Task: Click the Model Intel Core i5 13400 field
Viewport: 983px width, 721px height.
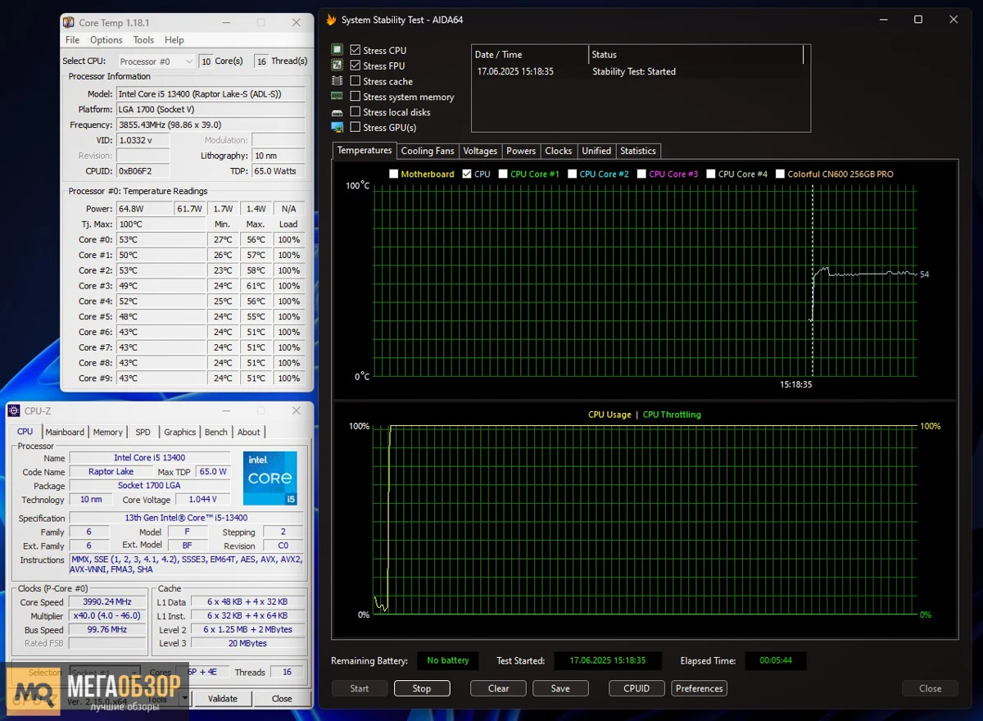Action: pos(211,94)
